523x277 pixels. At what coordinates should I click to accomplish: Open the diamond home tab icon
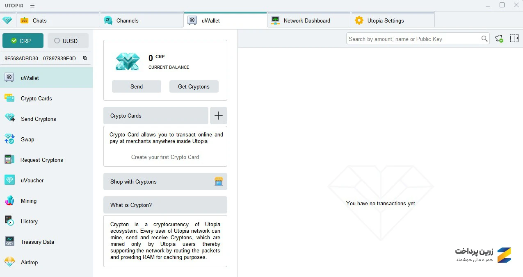(x=7, y=20)
